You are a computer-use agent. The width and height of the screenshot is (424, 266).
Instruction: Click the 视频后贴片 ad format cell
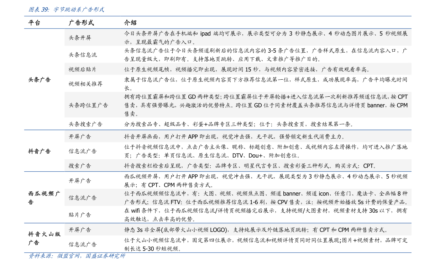point(83,69)
